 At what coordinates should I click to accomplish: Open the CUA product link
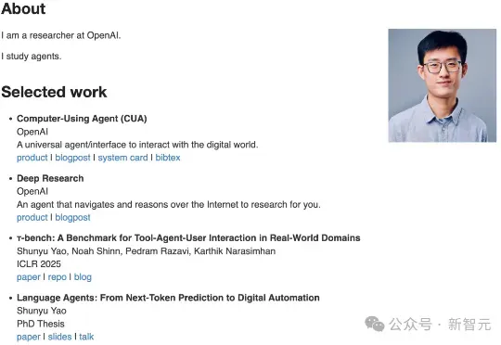(x=32, y=158)
